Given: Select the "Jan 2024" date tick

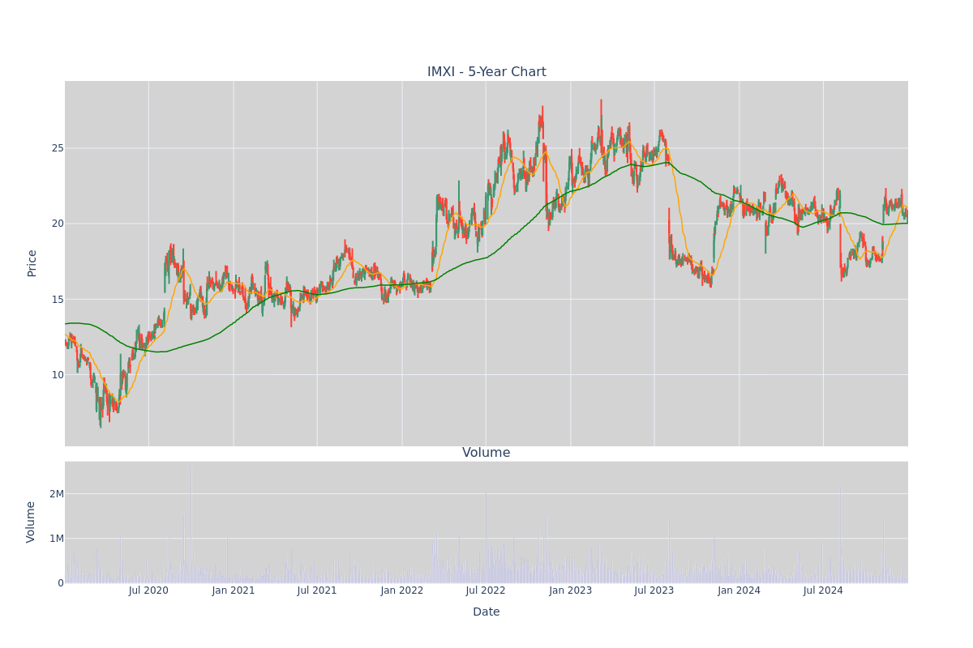Looking at the screenshot, I should [x=739, y=590].
